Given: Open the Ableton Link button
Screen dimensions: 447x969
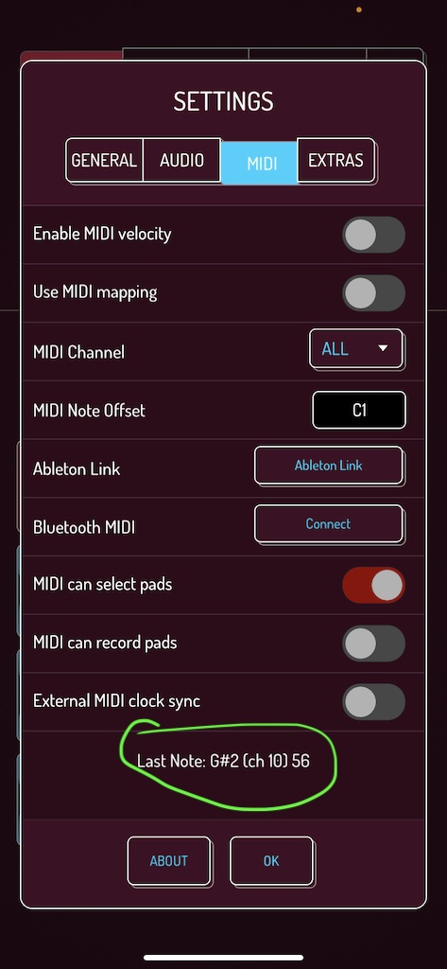Looking at the screenshot, I should coord(329,466).
